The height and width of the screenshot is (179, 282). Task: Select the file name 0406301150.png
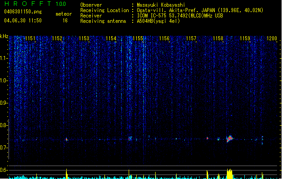pyautogui.click(x=23, y=12)
